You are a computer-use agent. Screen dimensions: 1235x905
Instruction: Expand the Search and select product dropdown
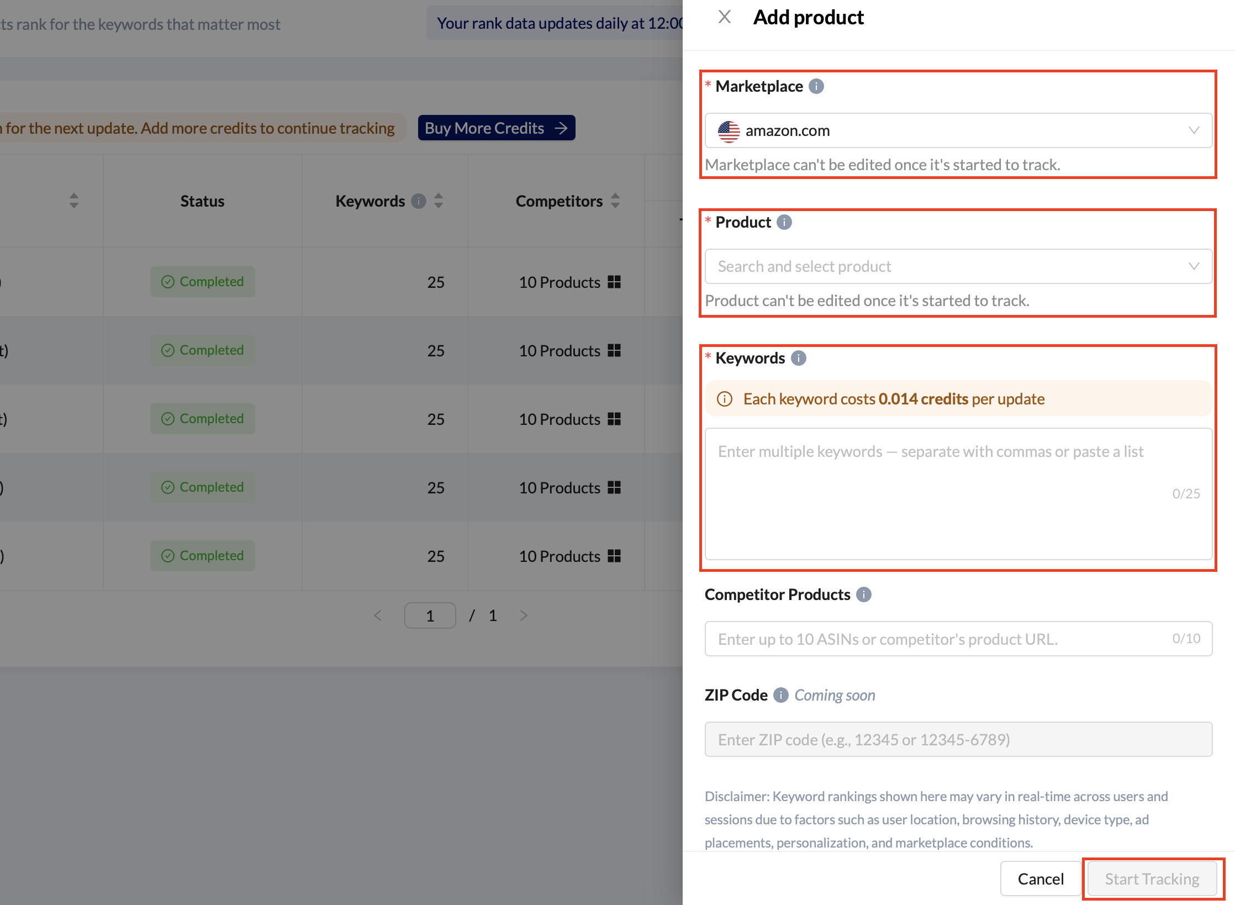coord(958,266)
